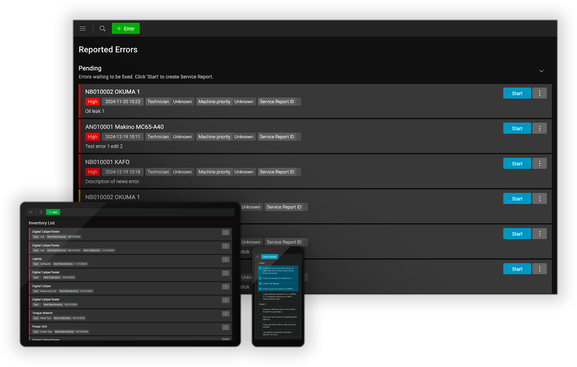Start the NB010001 KAFO error

click(517, 164)
